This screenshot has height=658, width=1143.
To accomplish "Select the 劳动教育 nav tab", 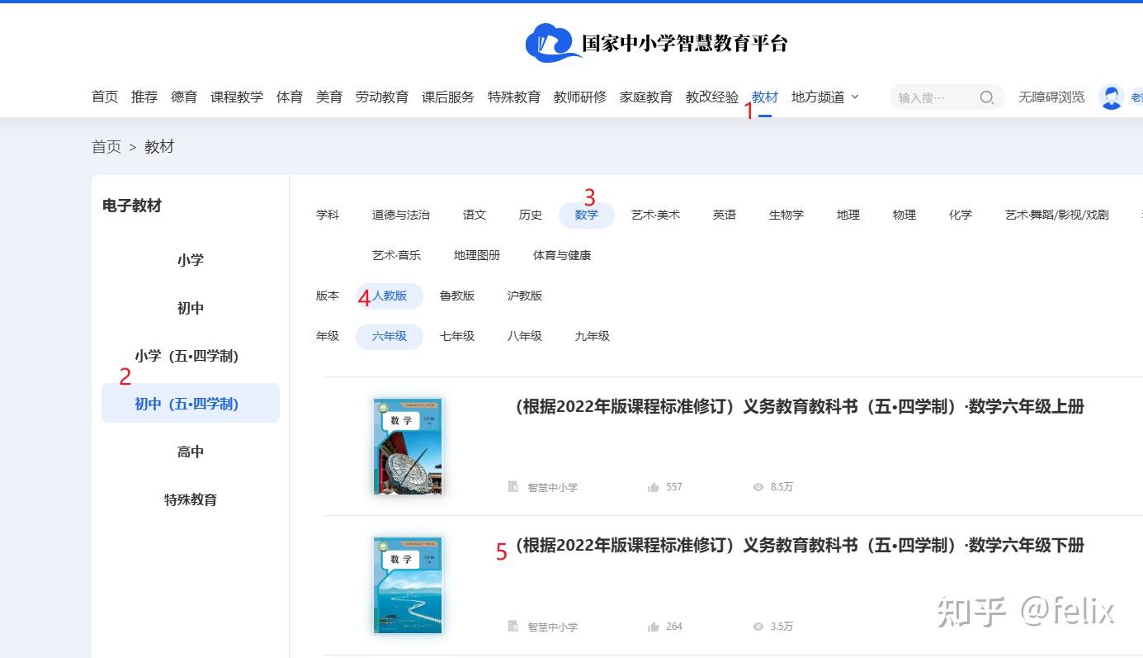I will (382, 97).
